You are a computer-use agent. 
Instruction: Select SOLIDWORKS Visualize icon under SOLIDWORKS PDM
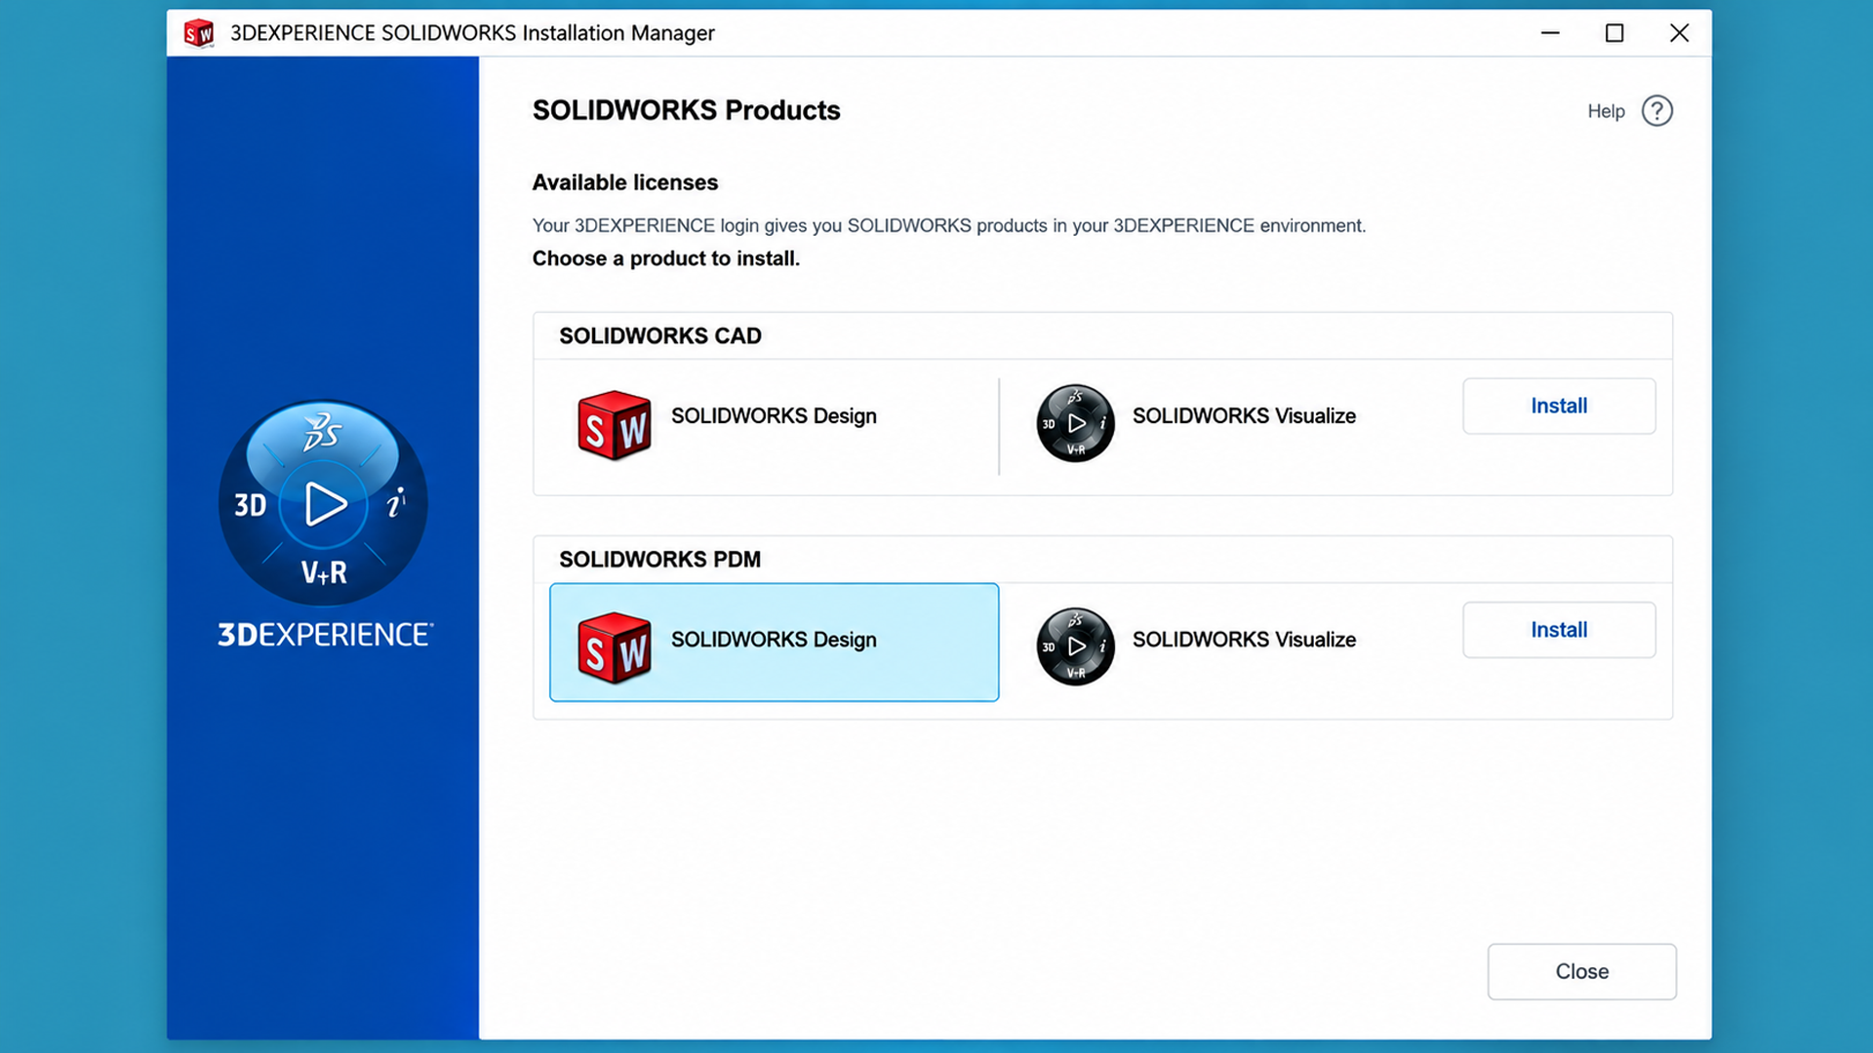pos(1075,646)
